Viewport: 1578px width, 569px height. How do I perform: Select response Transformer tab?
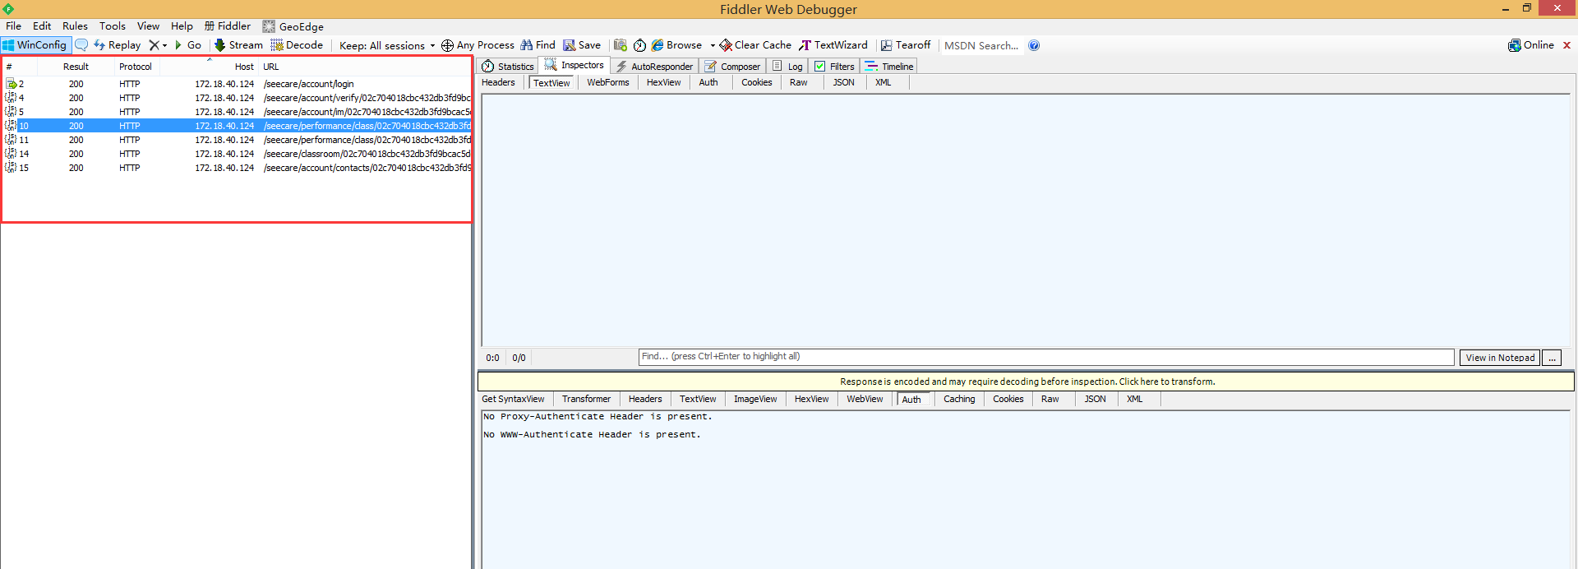coord(586,399)
